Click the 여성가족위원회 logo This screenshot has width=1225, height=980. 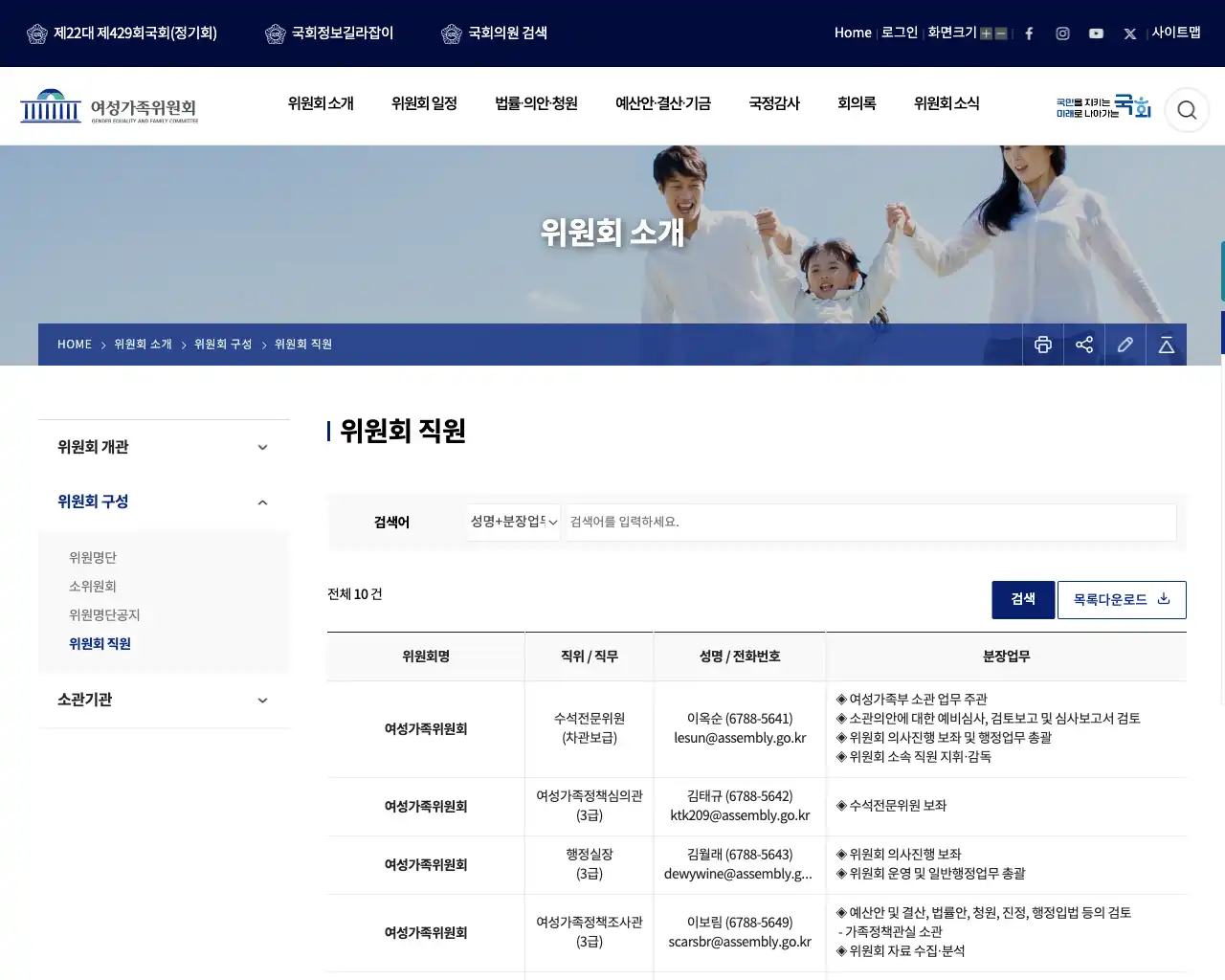click(109, 106)
